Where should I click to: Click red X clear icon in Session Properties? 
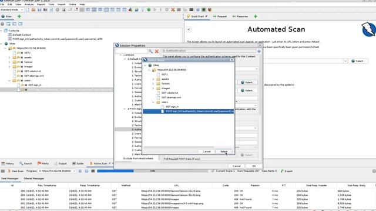157,51
